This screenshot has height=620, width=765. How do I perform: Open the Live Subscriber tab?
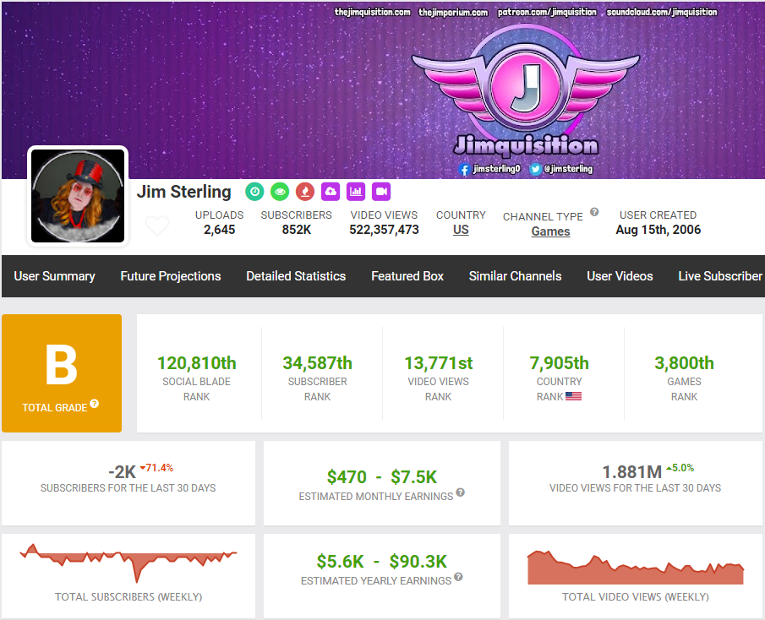click(720, 276)
